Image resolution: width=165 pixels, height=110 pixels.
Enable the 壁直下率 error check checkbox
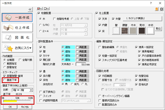point(4,80)
